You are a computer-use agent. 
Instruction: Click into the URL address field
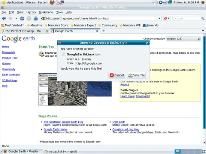pyautogui.click(x=100, y=18)
